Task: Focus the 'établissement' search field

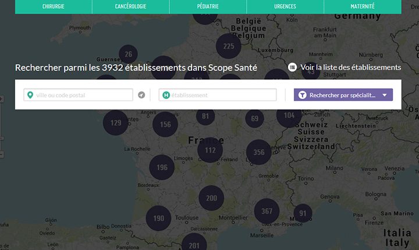Action: 218,95
